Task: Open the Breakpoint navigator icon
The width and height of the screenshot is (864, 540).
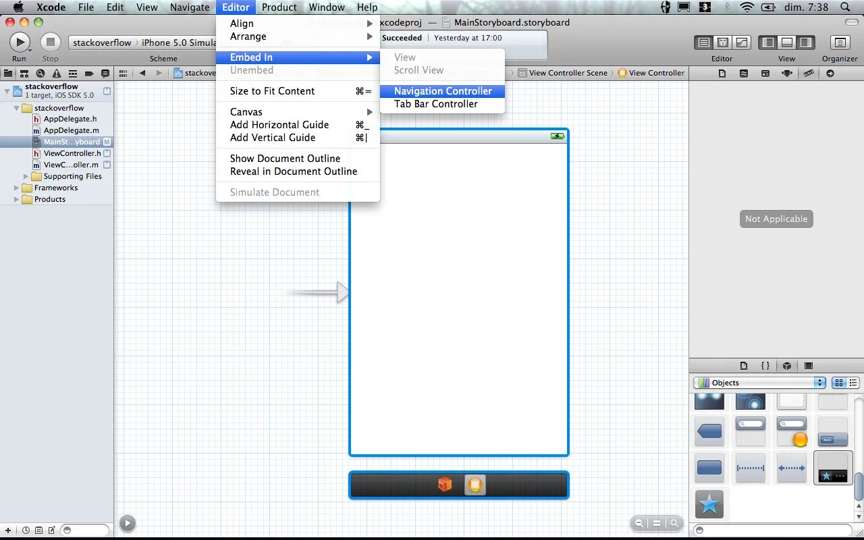Action: tap(89, 73)
